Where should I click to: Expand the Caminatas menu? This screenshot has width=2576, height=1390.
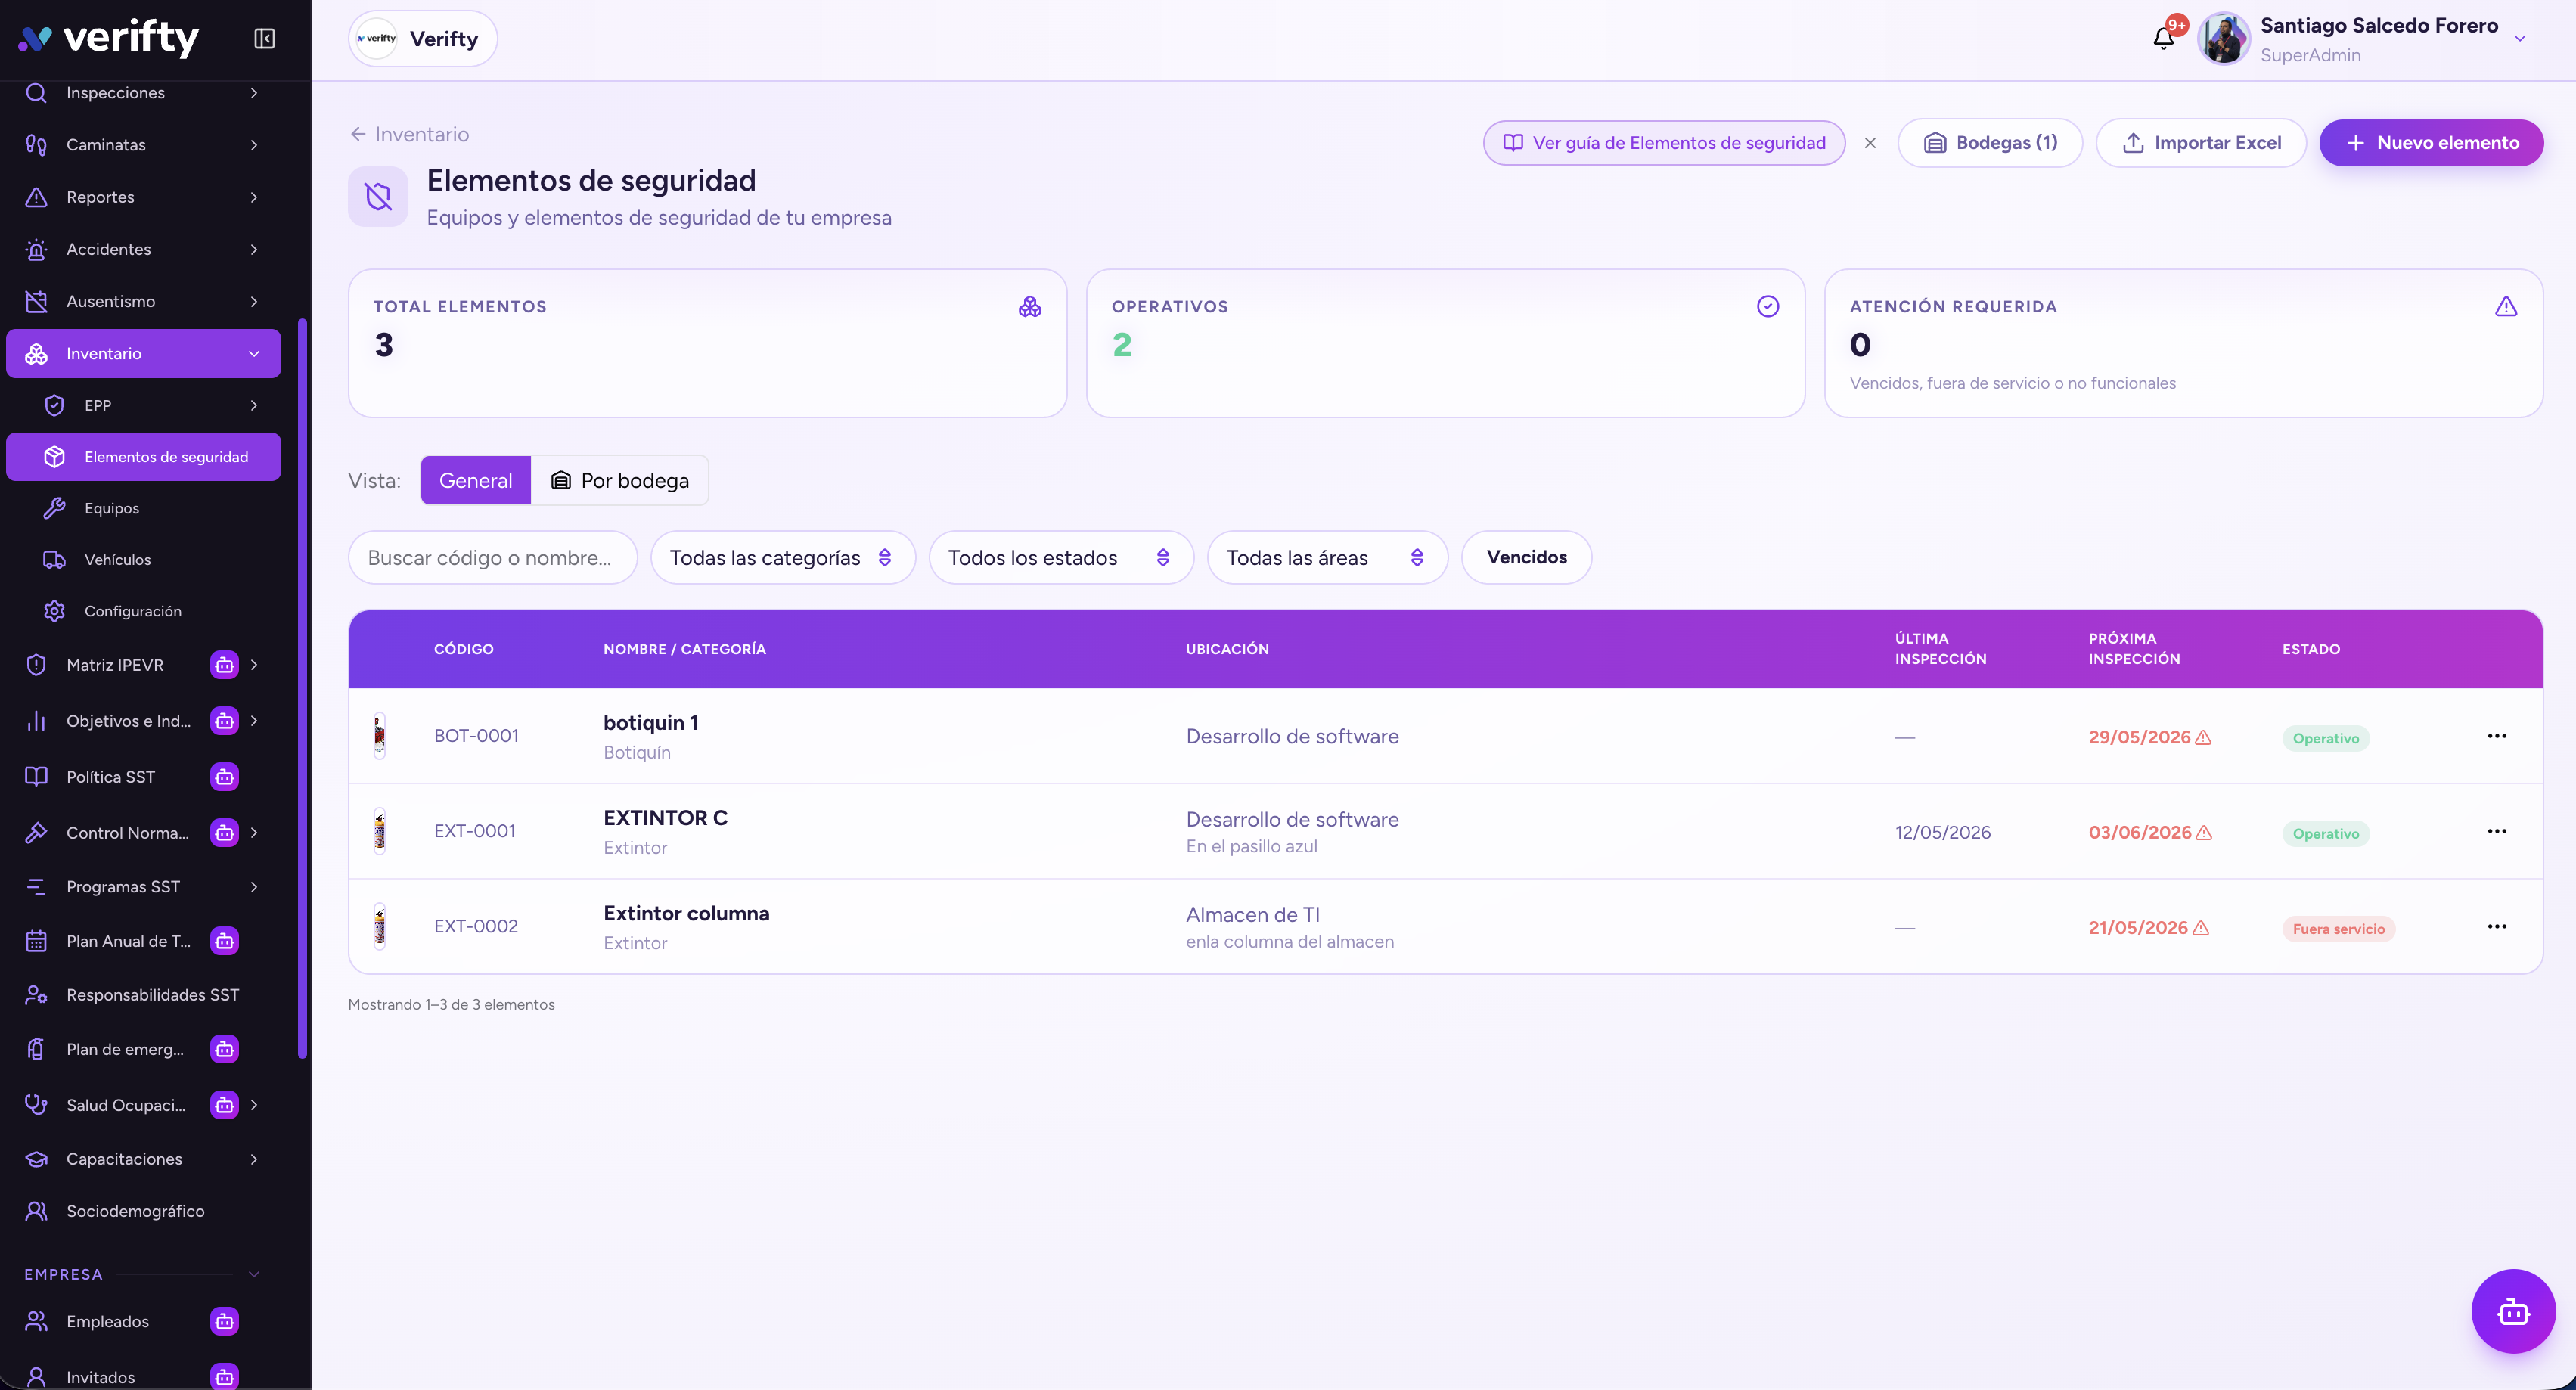(x=144, y=145)
